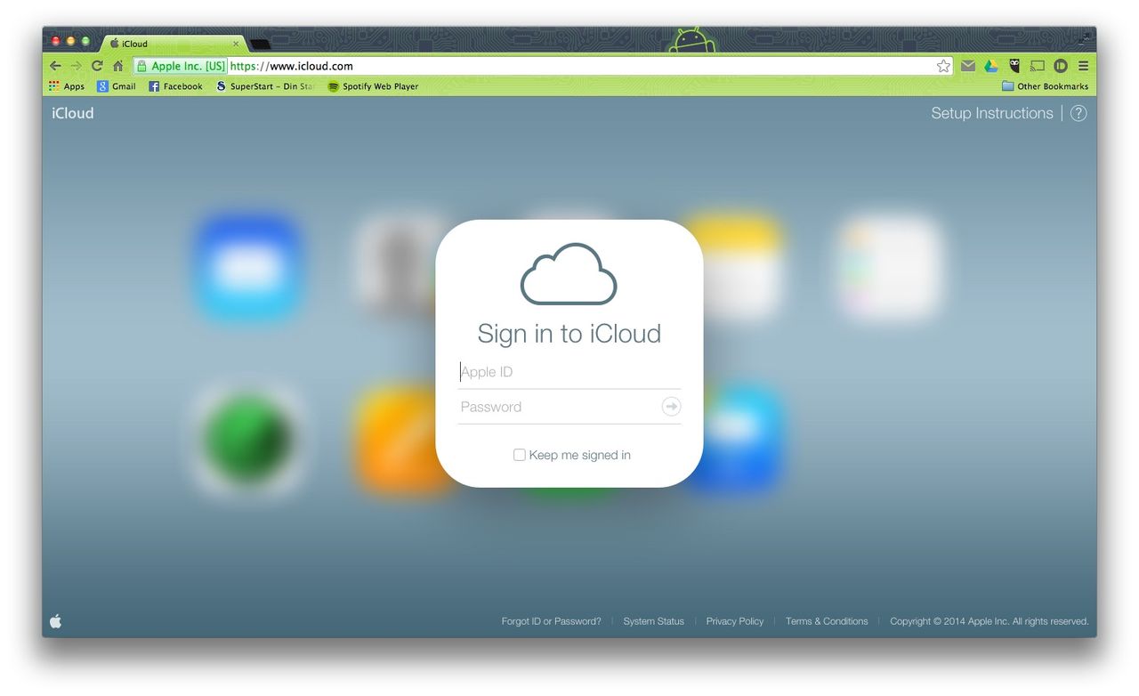1139x696 pixels.
Task: Open the browser home page icon
Action: pyautogui.click(x=117, y=66)
